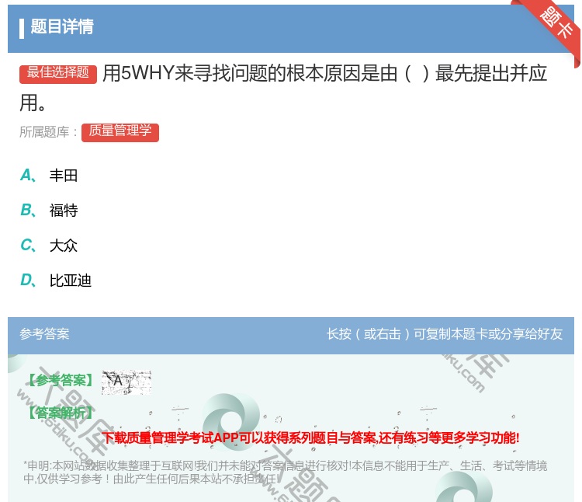Click the red 下载质量管理学考试APP promo text

pos(310,438)
